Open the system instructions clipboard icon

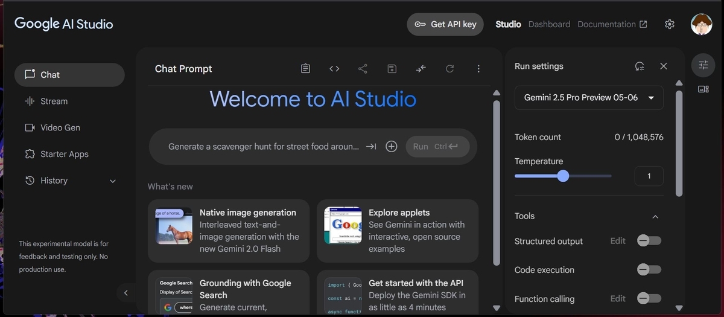(x=306, y=69)
